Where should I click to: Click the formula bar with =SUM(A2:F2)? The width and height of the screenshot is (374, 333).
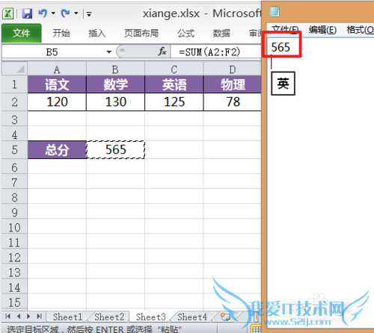[x=216, y=52]
